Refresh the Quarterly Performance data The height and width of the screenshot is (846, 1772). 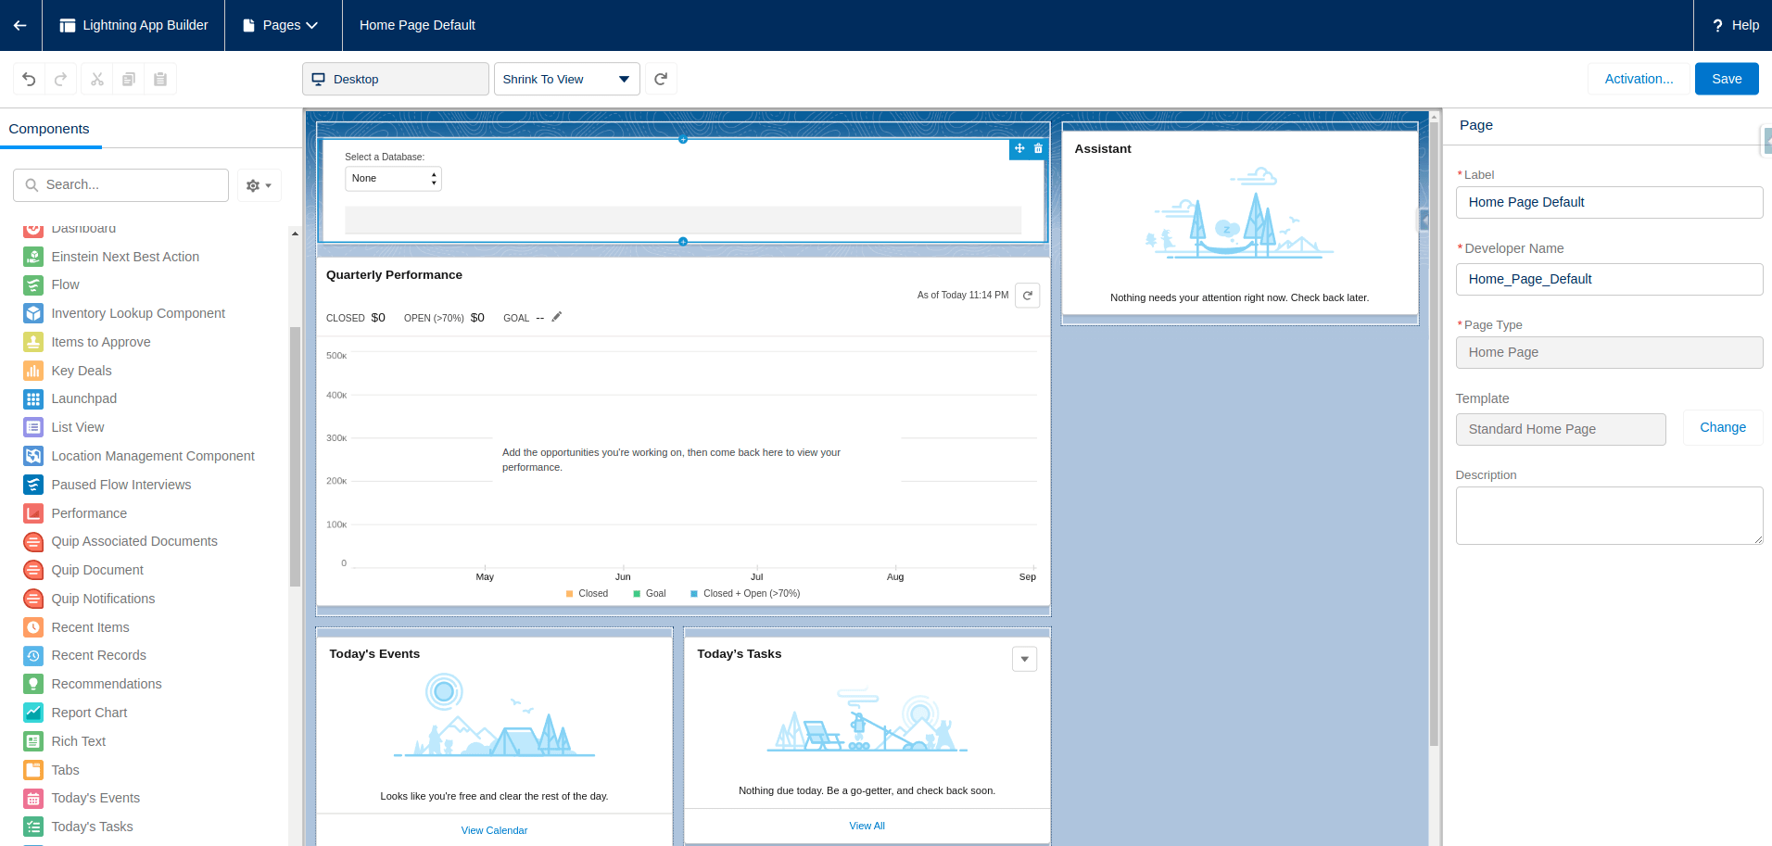pyautogui.click(x=1027, y=295)
